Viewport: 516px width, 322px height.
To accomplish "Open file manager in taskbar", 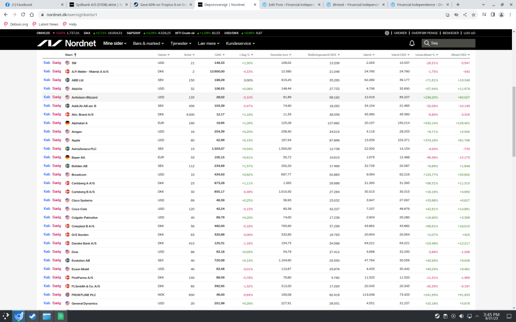I will tap(46, 316).
